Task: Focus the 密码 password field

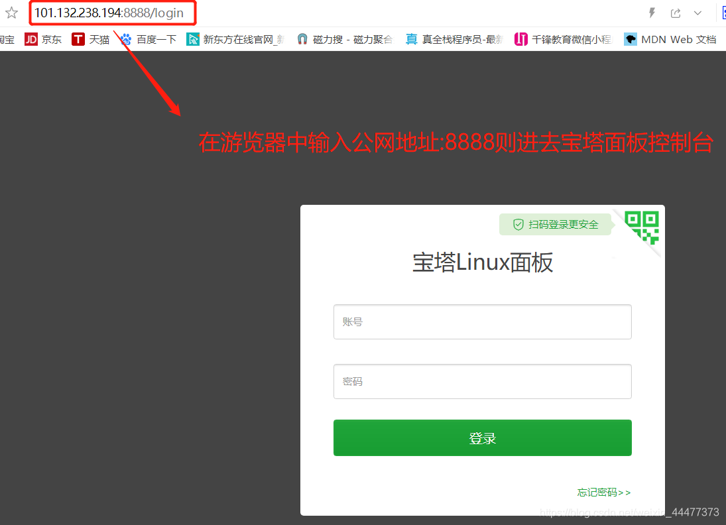Action: (483, 381)
